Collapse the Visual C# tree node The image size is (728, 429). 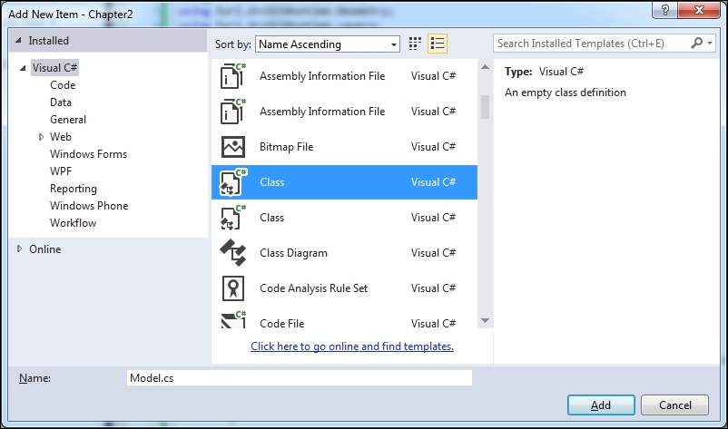[23, 68]
